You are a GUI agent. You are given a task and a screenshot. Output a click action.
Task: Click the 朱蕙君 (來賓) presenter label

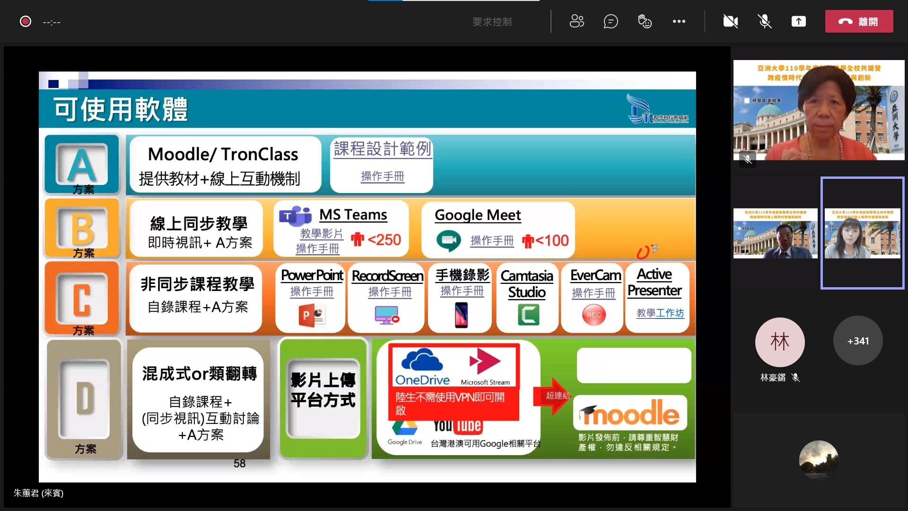[x=38, y=493]
